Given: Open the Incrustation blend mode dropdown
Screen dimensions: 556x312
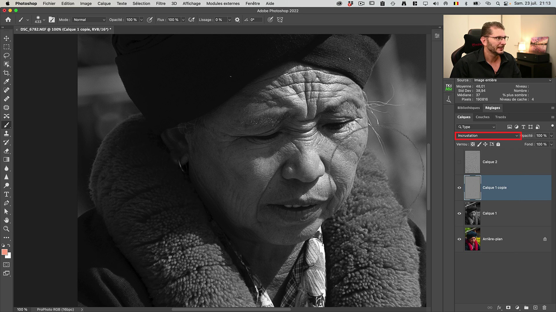Looking at the screenshot, I should point(488,136).
